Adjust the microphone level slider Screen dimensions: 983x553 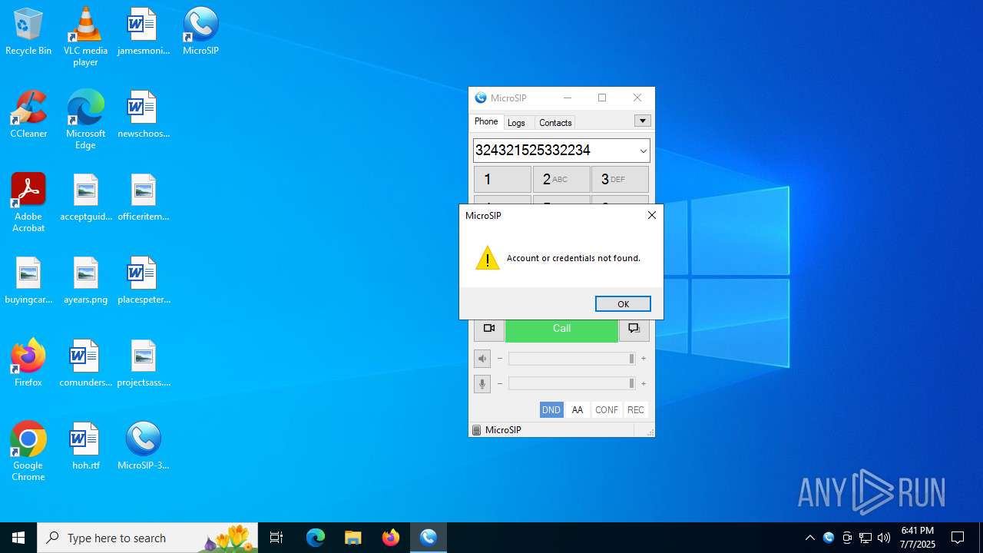tap(571, 383)
